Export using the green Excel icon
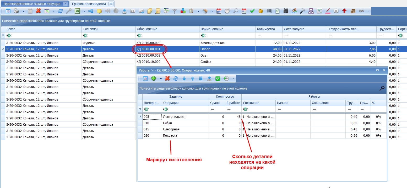This screenshot has height=188, width=407. click(77, 11)
